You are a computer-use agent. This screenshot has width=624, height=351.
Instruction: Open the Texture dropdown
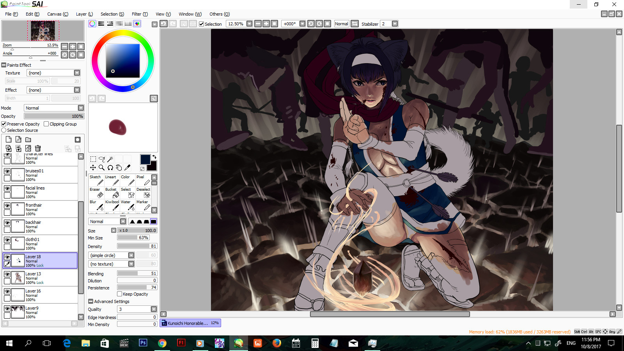(x=77, y=73)
